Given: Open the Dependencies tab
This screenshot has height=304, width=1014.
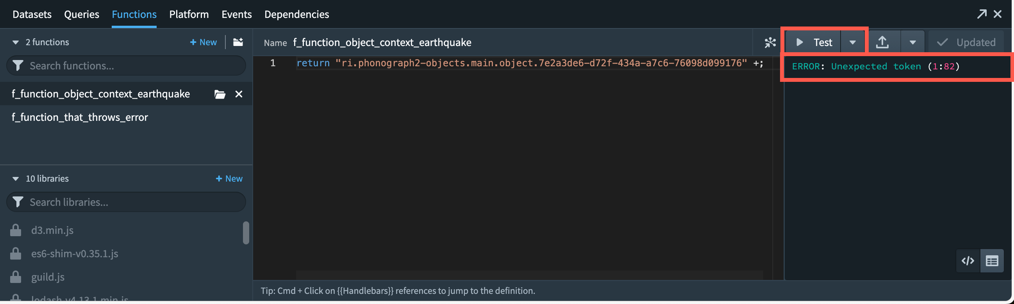Looking at the screenshot, I should (x=296, y=14).
